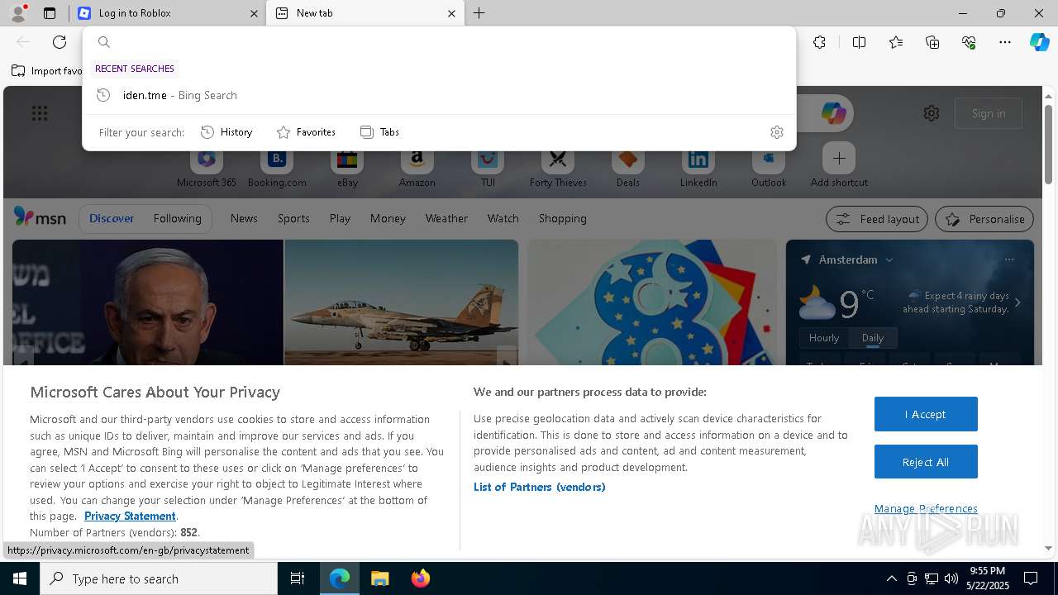1058x595 pixels.
Task: Open the News menu item
Action: 244,218
